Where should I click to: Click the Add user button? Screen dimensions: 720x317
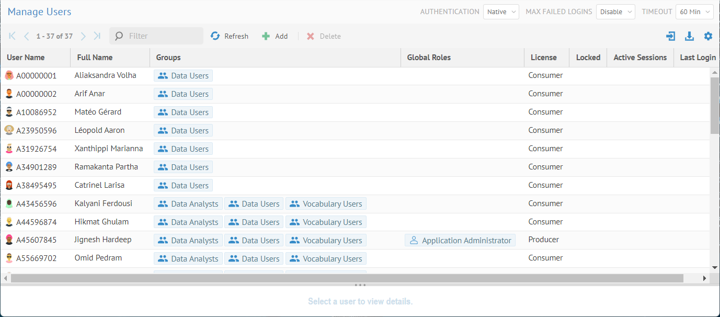[275, 36]
